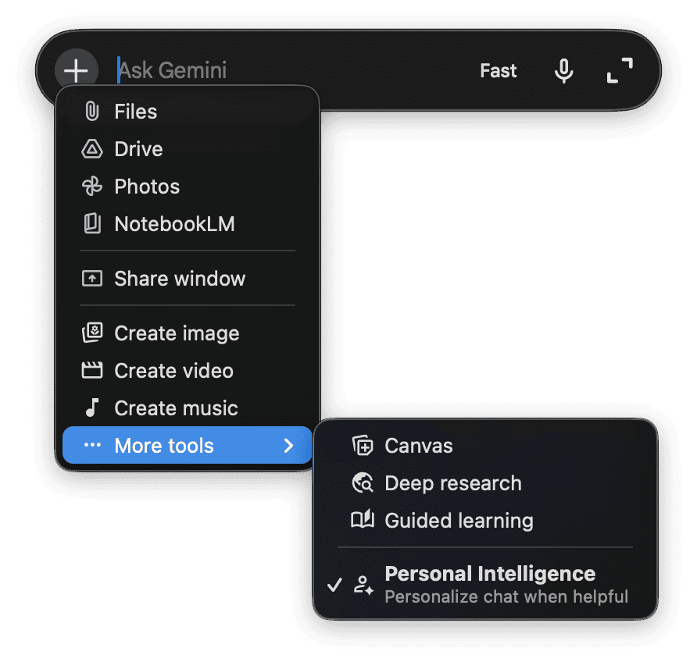Screen dimensions: 697x662
Task: Click the paperclip Files icon
Action: [x=92, y=112]
